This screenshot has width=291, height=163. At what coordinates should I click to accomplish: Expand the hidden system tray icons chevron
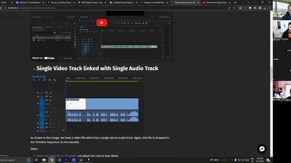tap(232, 160)
